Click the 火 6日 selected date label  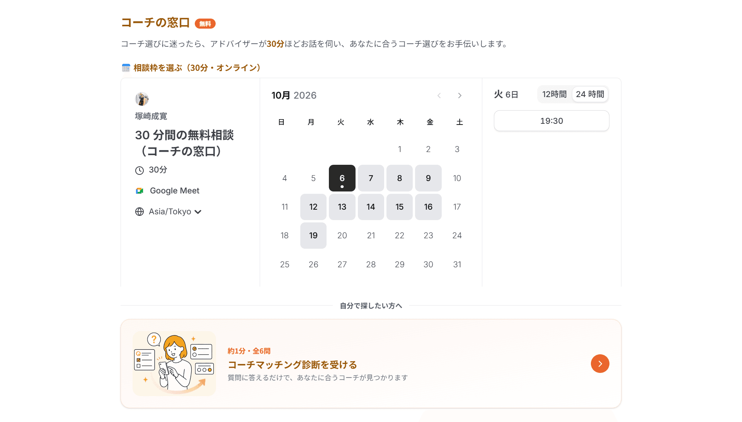[506, 94]
